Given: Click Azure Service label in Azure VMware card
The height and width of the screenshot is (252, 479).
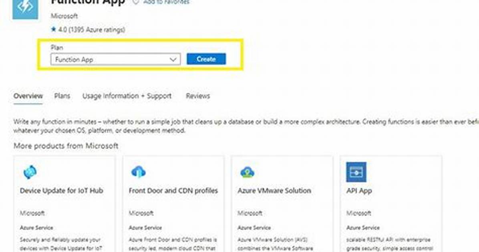Looking at the screenshot, I should click(254, 228).
